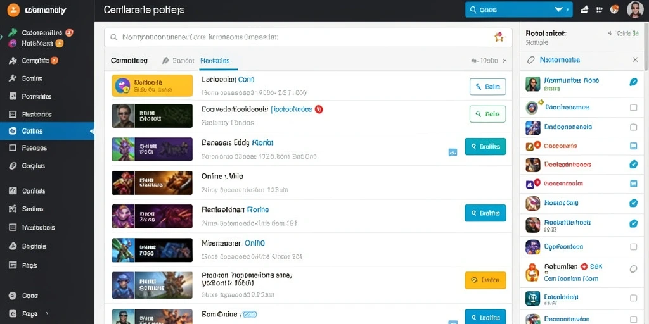
Task: Tick the empty checkbox on the second right-panel entry
Action: [633, 108]
